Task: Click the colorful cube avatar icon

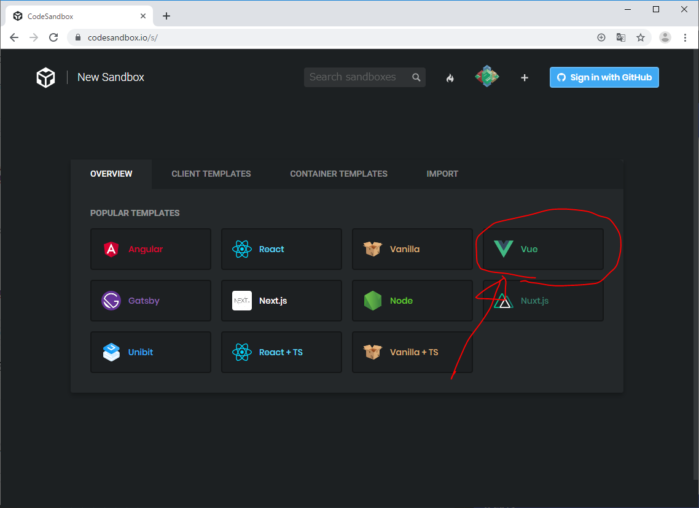Action: (487, 77)
